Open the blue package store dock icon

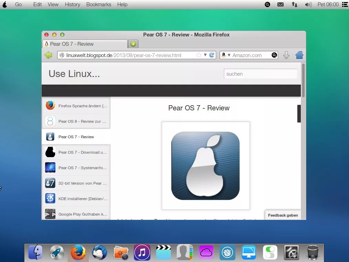(x=227, y=252)
